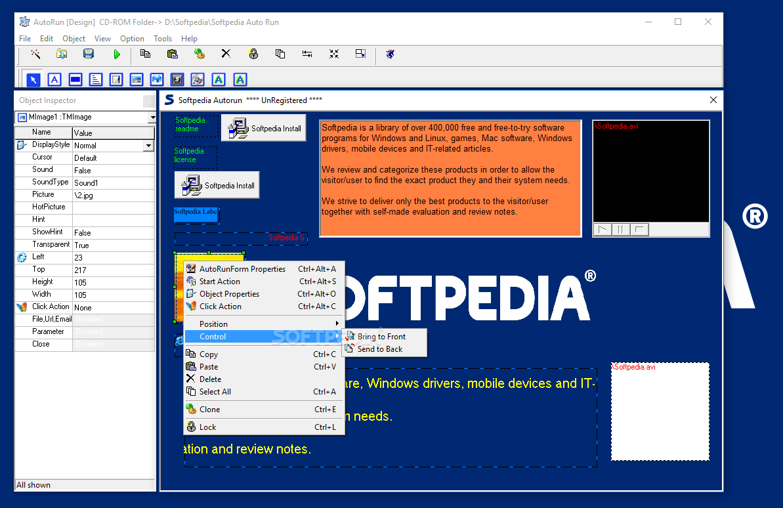Choose Start Action in context menu
783x508 pixels.
tap(265, 281)
